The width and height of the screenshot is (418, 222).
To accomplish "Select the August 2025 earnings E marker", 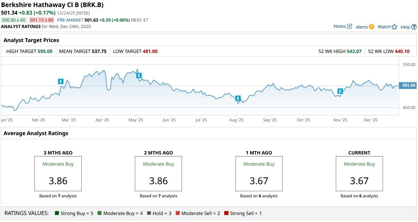I will 238,98.
